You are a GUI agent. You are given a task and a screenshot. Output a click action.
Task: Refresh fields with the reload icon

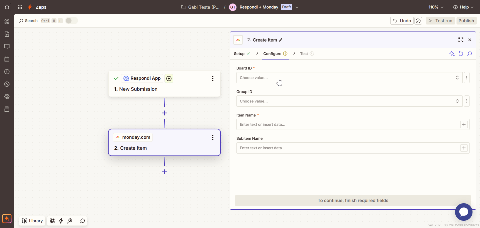click(461, 54)
